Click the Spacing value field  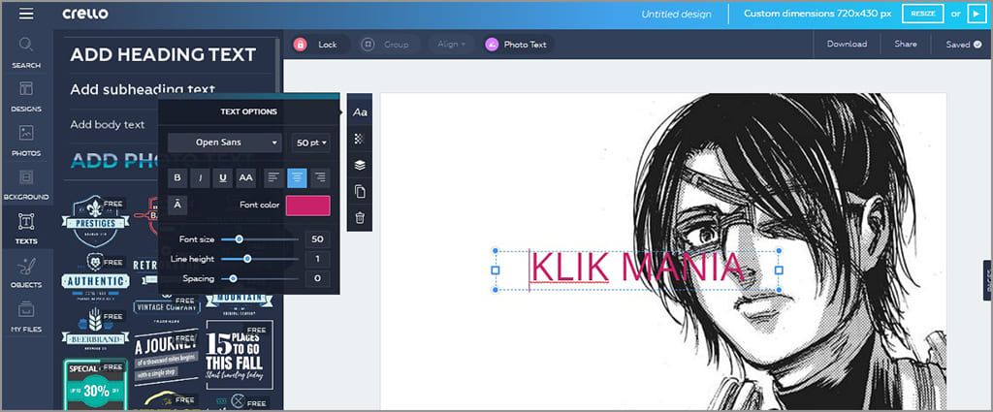[x=317, y=278]
